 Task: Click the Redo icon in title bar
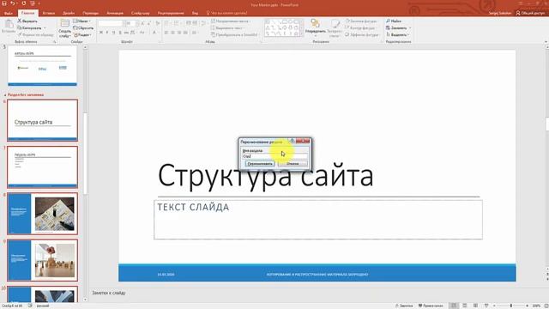tap(24, 3)
